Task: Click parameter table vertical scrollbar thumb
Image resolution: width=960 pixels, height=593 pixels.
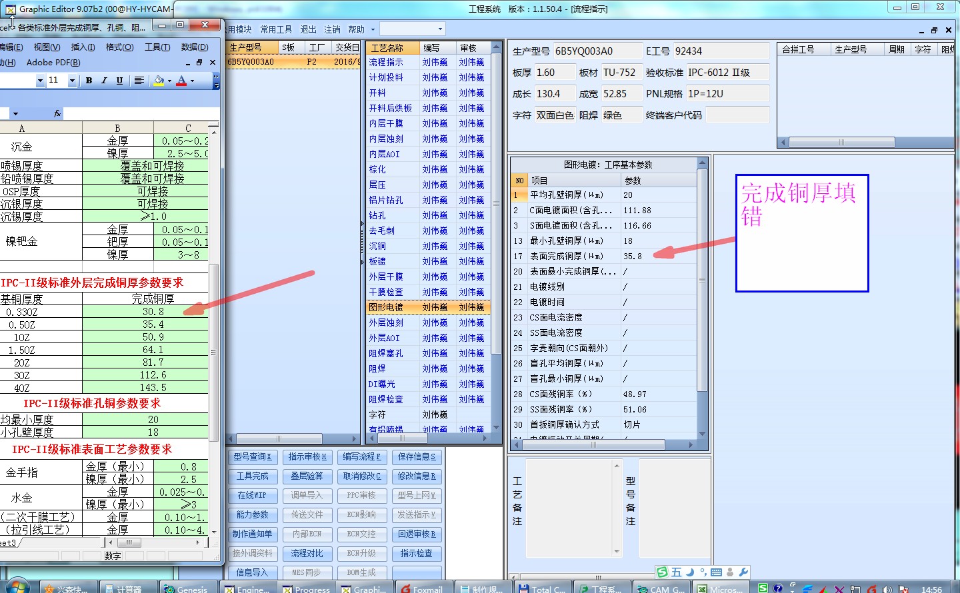Action: coord(701,281)
